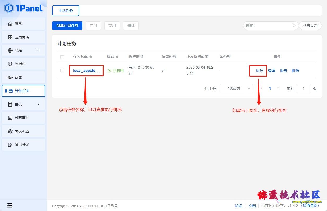Click the 共 1 条 total count
Image resolution: width=327 pixels, height=211 pixels.
coord(210,89)
